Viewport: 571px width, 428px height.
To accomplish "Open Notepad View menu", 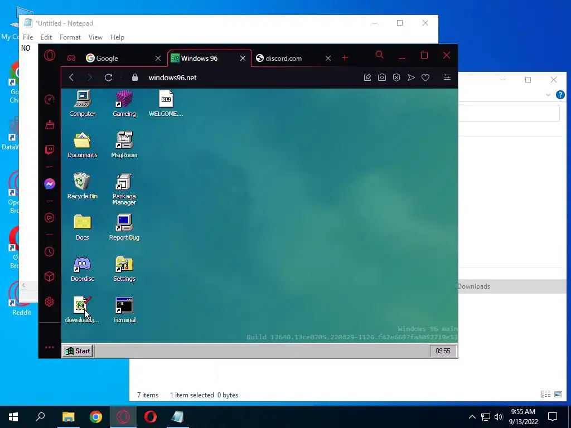I will pyautogui.click(x=95, y=37).
